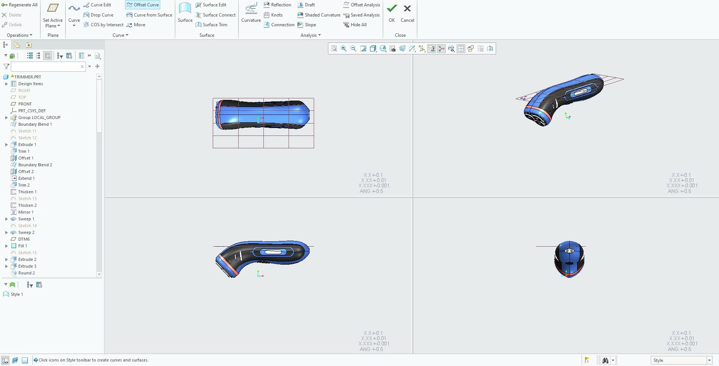Switch to the Folder Browser tab
The width and height of the screenshot is (719, 366).
tap(17, 45)
